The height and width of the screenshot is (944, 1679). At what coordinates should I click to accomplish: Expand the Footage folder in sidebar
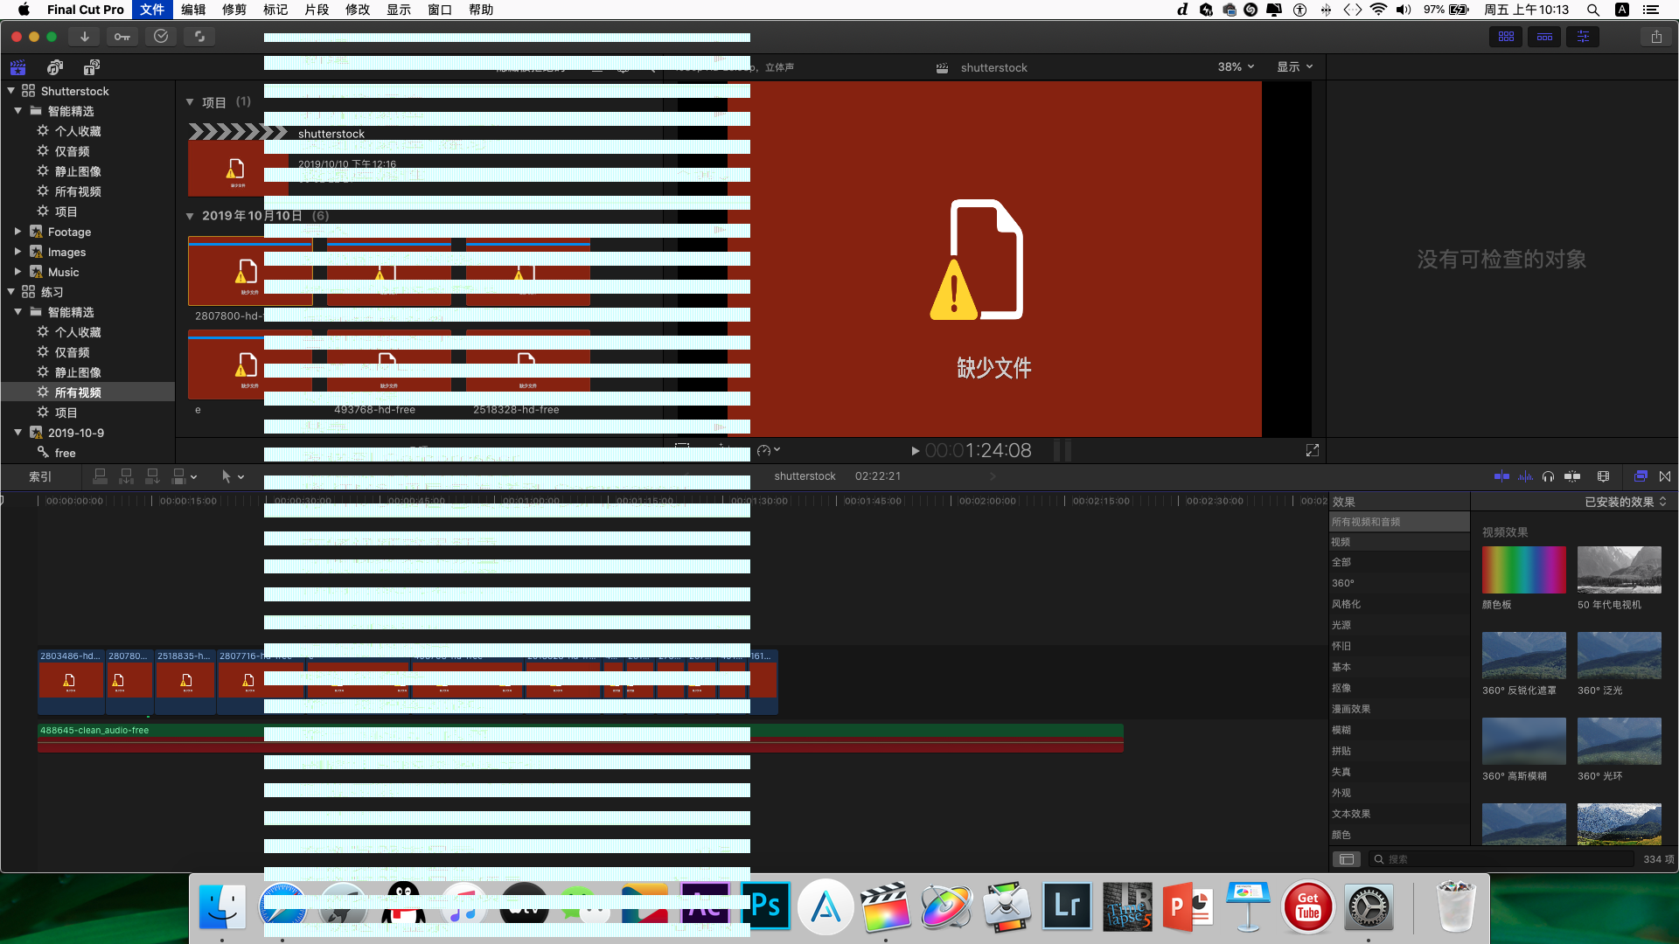[x=17, y=232]
